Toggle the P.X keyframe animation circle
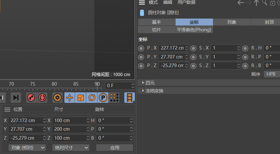 pos(141,48)
